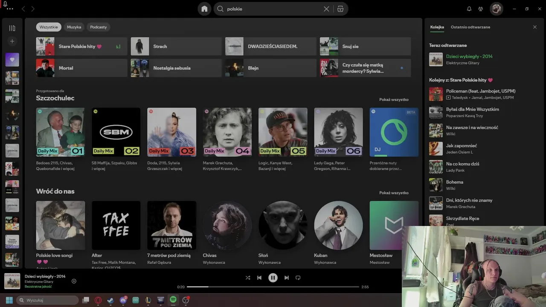Open the Strach shortcut tile
The height and width of the screenshot is (307, 546).
176,46
